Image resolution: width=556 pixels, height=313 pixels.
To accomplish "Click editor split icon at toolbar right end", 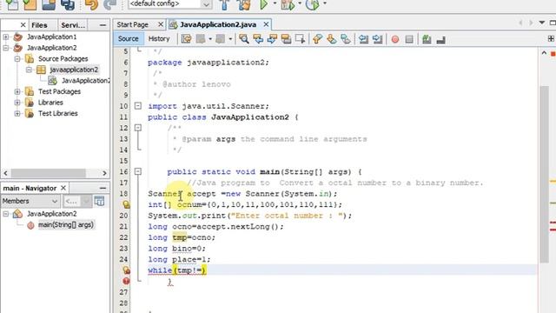I will [x=551, y=38].
